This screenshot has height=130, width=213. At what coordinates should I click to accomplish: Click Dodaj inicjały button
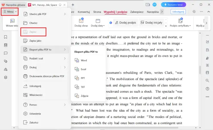point(151,23)
